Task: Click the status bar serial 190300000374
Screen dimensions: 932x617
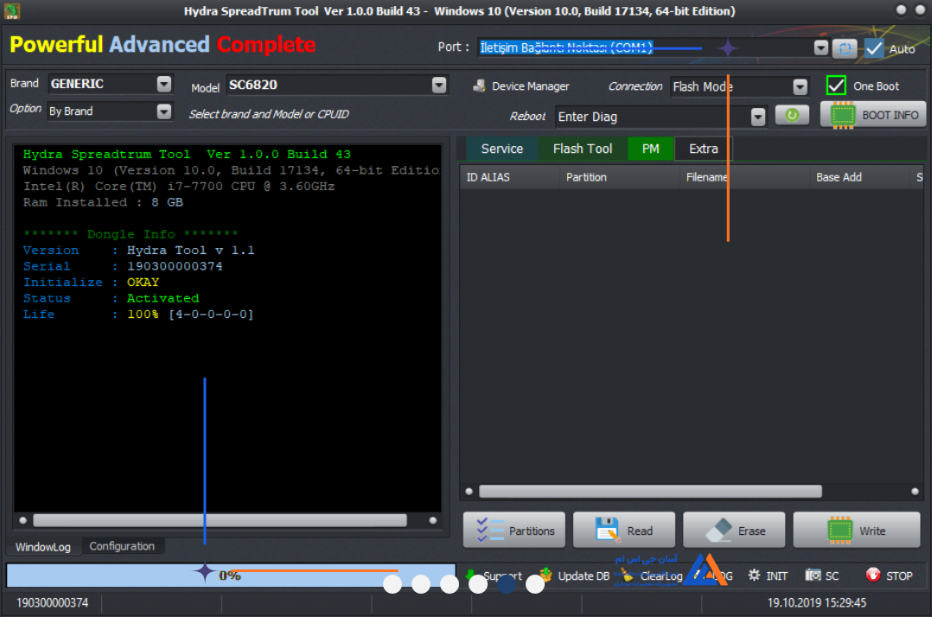Action: click(x=52, y=603)
